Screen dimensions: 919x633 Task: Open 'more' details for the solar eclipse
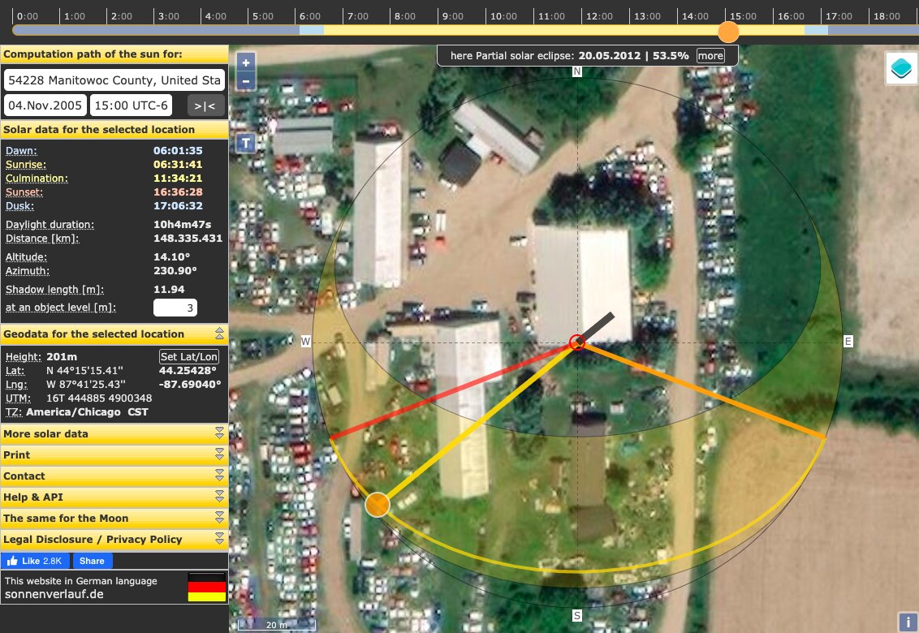710,56
